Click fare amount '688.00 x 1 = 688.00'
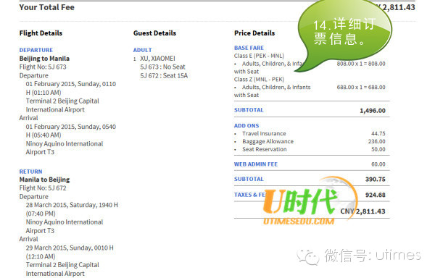 [361, 87]
